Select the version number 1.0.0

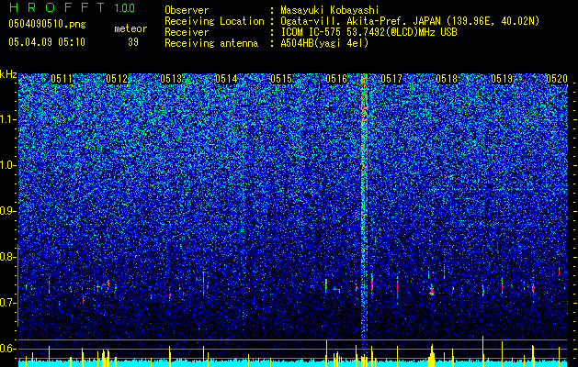pyautogui.click(x=125, y=8)
